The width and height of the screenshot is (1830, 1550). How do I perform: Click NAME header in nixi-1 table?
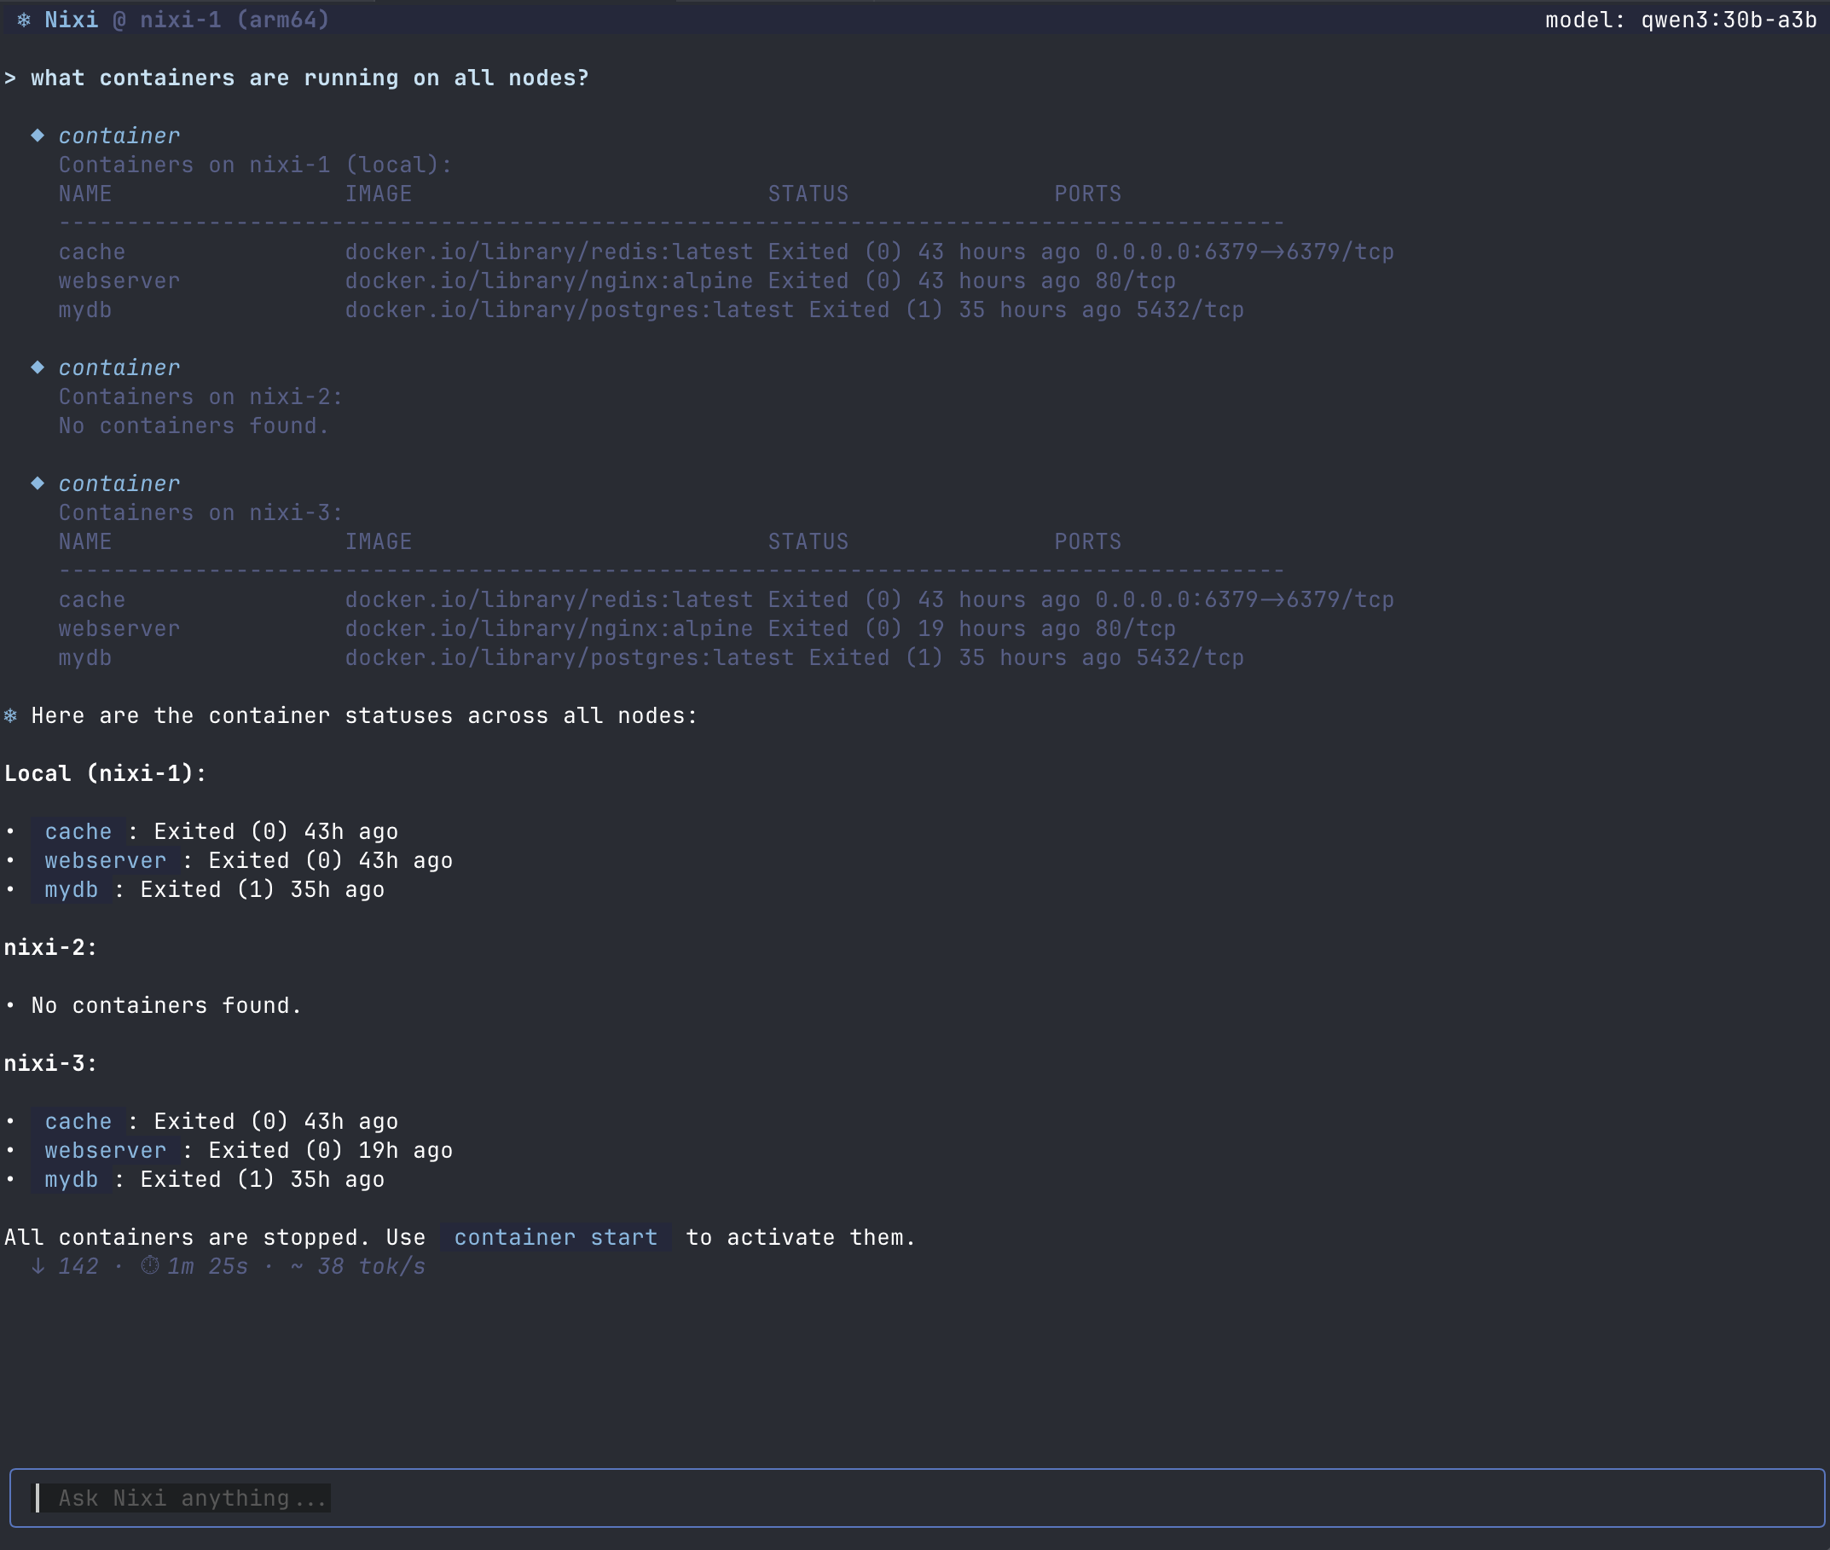(85, 194)
